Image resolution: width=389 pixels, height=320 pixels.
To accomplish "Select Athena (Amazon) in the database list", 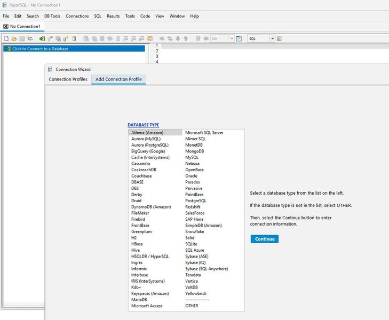I will point(155,133).
